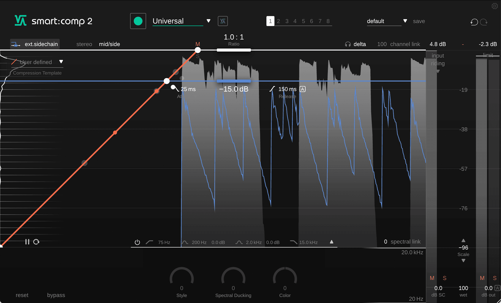
Task: Toggle sidechain filter power button
Action: click(137, 242)
